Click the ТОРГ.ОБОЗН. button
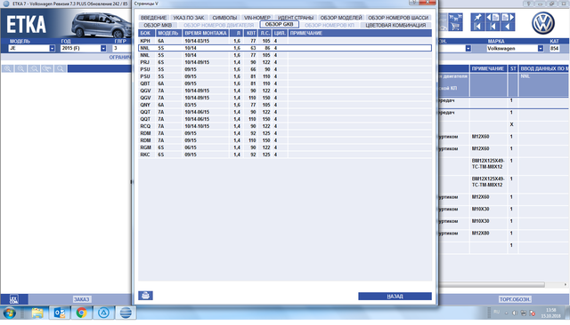The height and width of the screenshot is (325, 570). tap(515, 299)
